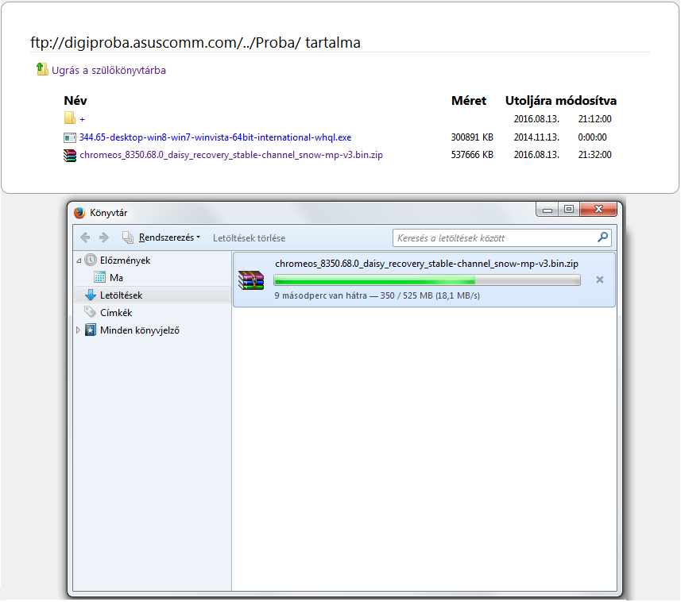Image resolution: width=681 pixels, height=602 pixels.
Task: Maximize the Könyvtár window
Action: pyautogui.click(x=568, y=210)
